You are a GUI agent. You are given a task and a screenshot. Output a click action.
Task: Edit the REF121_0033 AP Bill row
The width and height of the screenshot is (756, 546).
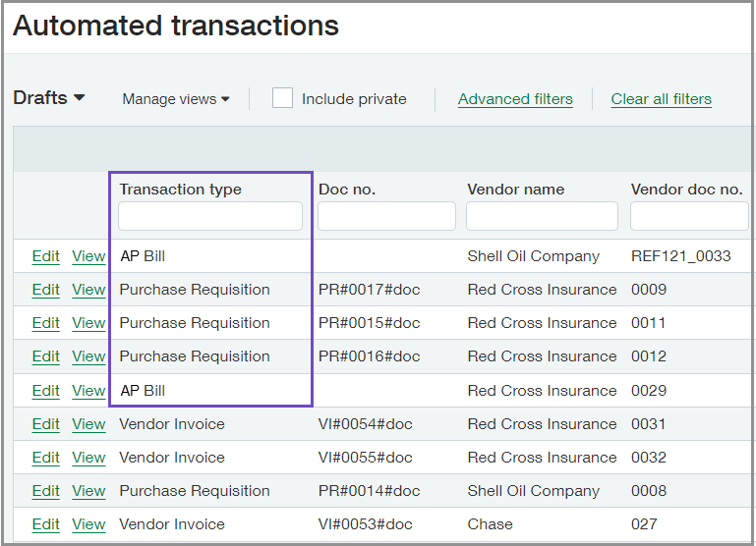(46, 256)
